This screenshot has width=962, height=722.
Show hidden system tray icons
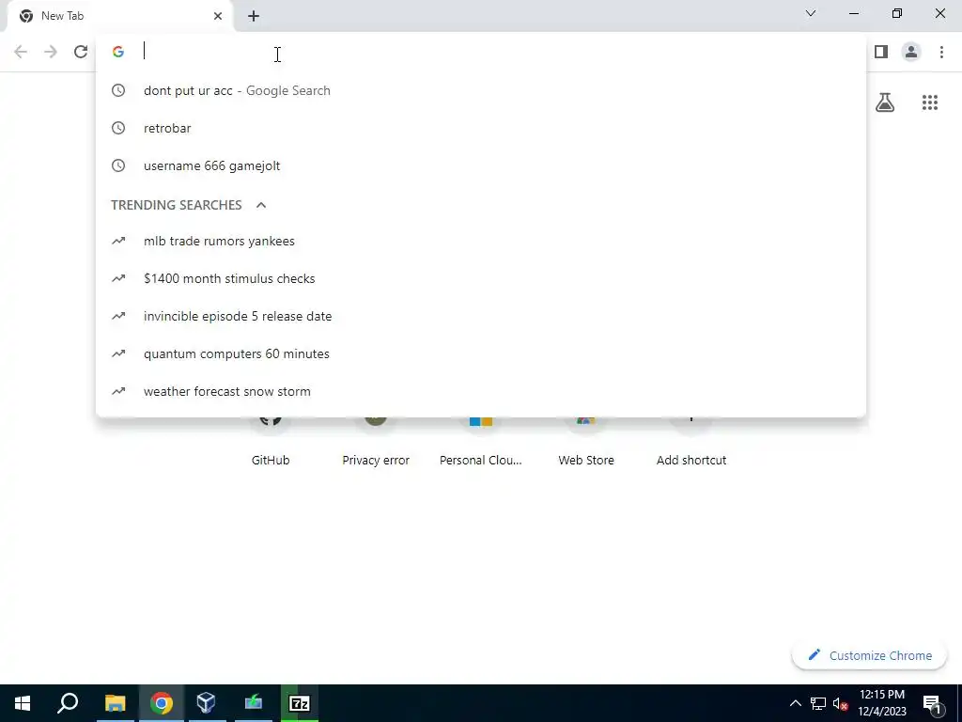tap(795, 703)
